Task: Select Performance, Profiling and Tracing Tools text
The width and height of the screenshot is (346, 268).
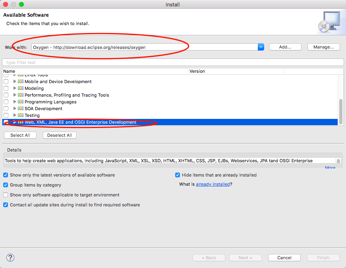Action: (x=67, y=95)
